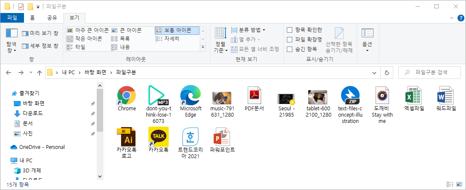466x190 pixels.
Task: Select the text-files-concept-illustration ZIP file
Action: tap(350, 95)
